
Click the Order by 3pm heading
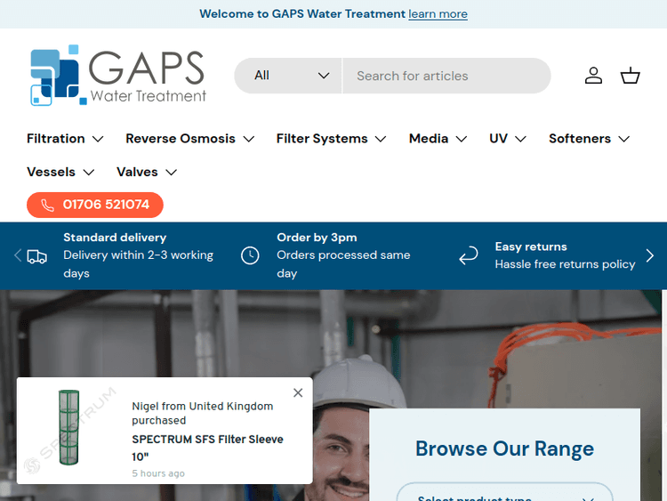(x=317, y=238)
